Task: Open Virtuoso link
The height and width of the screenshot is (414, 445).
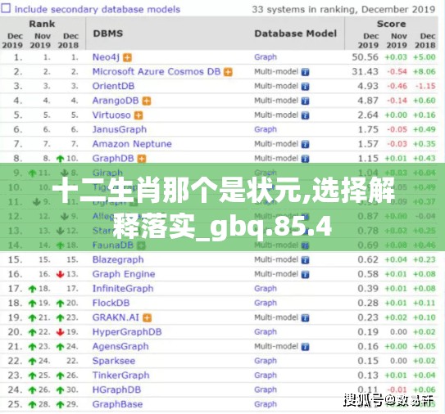Action: point(111,115)
